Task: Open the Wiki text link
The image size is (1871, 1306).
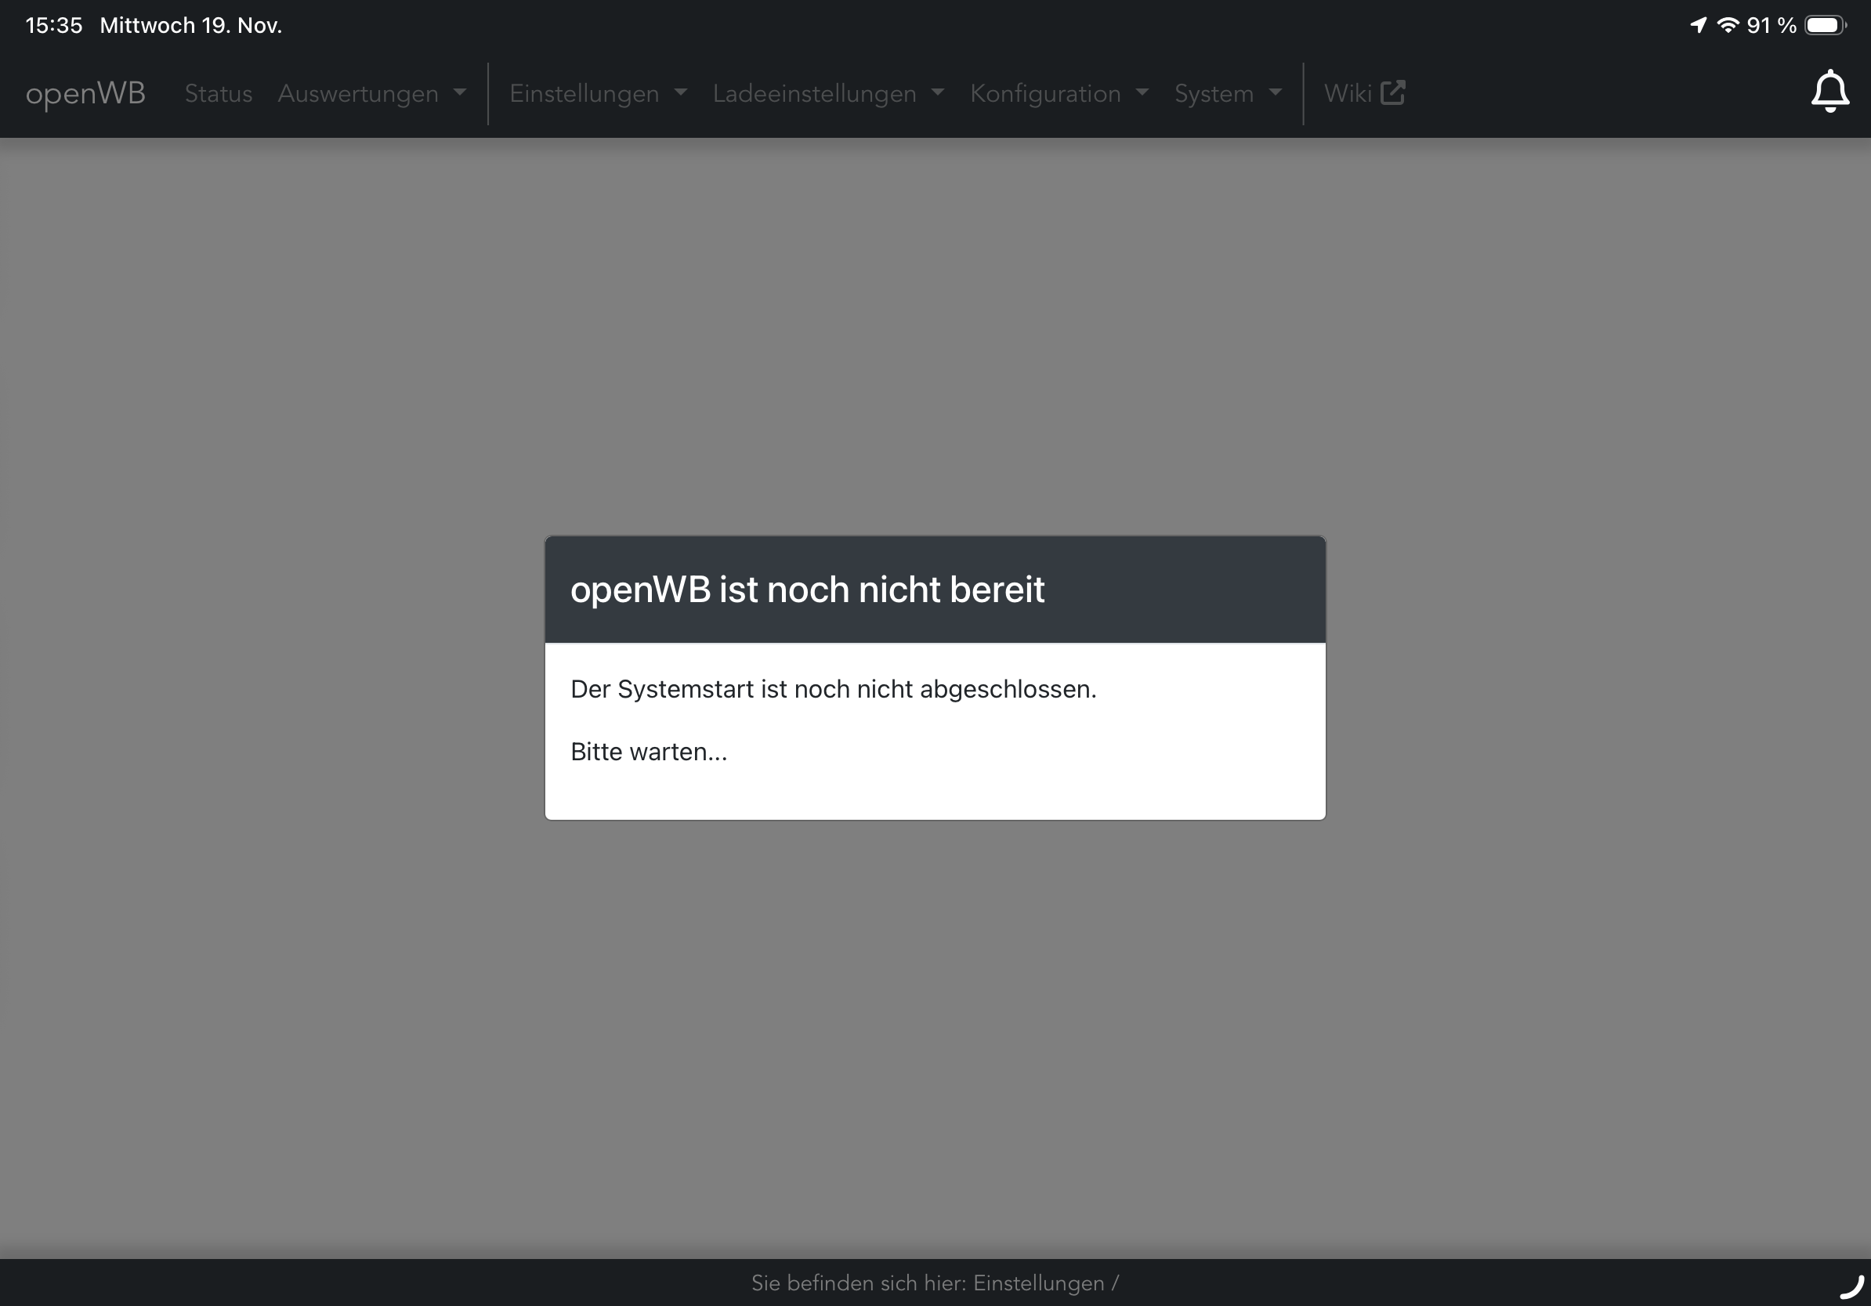Action: click(1347, 94)
